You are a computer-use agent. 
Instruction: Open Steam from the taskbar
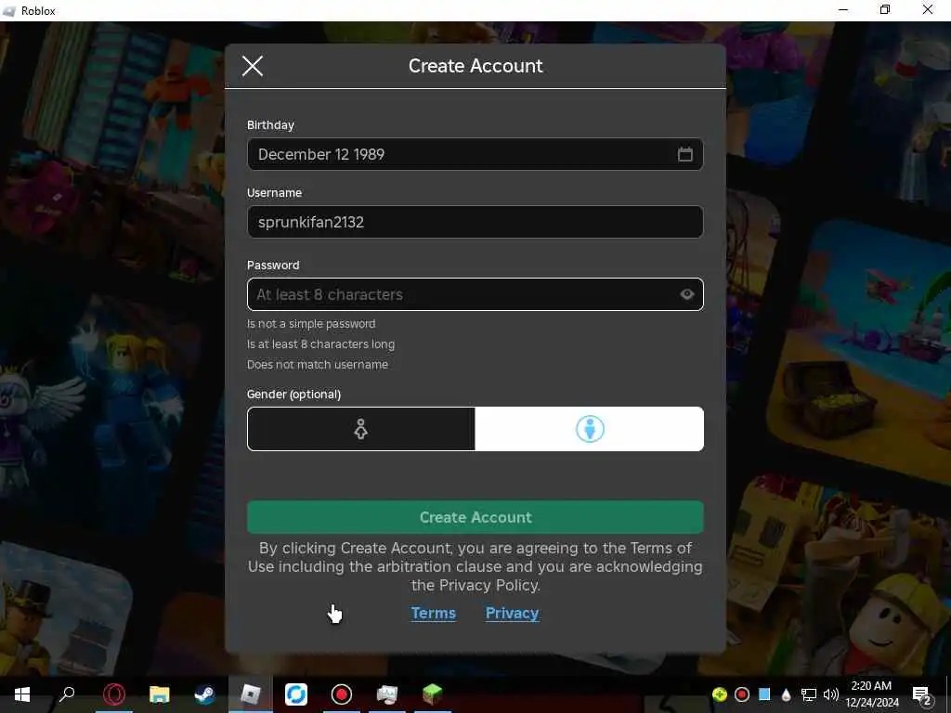click(204, 694)
